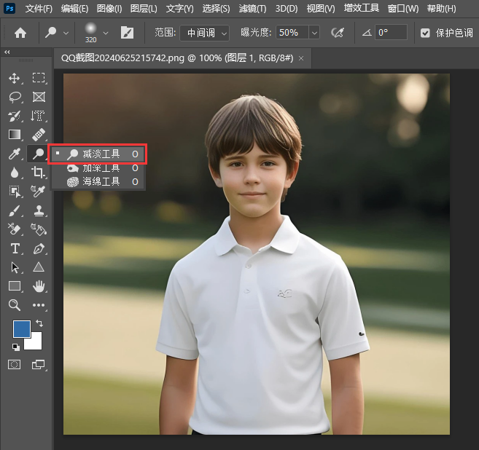Open the blue foreground color picker
Viewport: 479px width, 450px height.
21,328
